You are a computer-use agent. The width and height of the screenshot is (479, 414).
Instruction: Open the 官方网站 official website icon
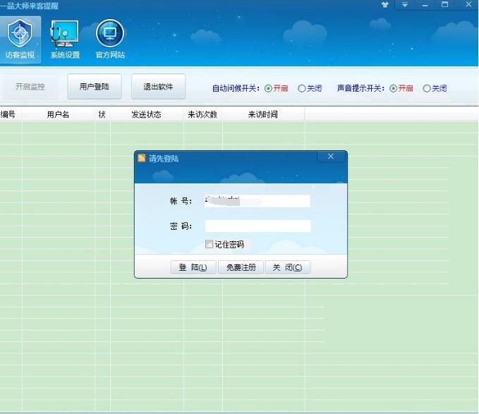pyautogui.click(x=110, y=39)
